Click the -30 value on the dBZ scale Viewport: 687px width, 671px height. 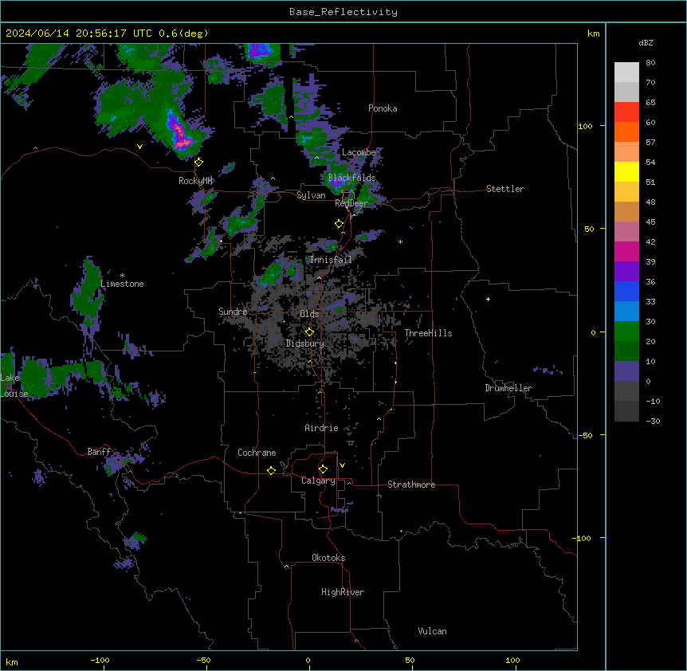coord(653,422)
